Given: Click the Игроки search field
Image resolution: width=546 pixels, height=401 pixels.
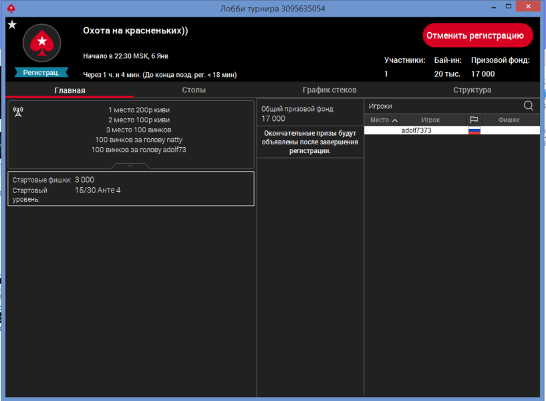Looking at the screenshot, I should [x=441, y=106].
